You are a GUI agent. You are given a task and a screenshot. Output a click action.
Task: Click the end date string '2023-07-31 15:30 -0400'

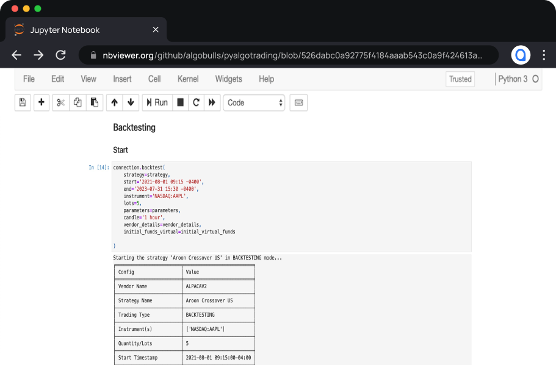(x=165, y=189)
